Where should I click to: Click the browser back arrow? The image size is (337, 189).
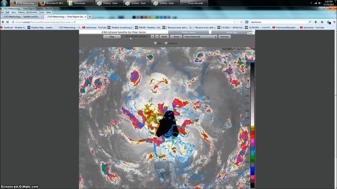[3, 22]
